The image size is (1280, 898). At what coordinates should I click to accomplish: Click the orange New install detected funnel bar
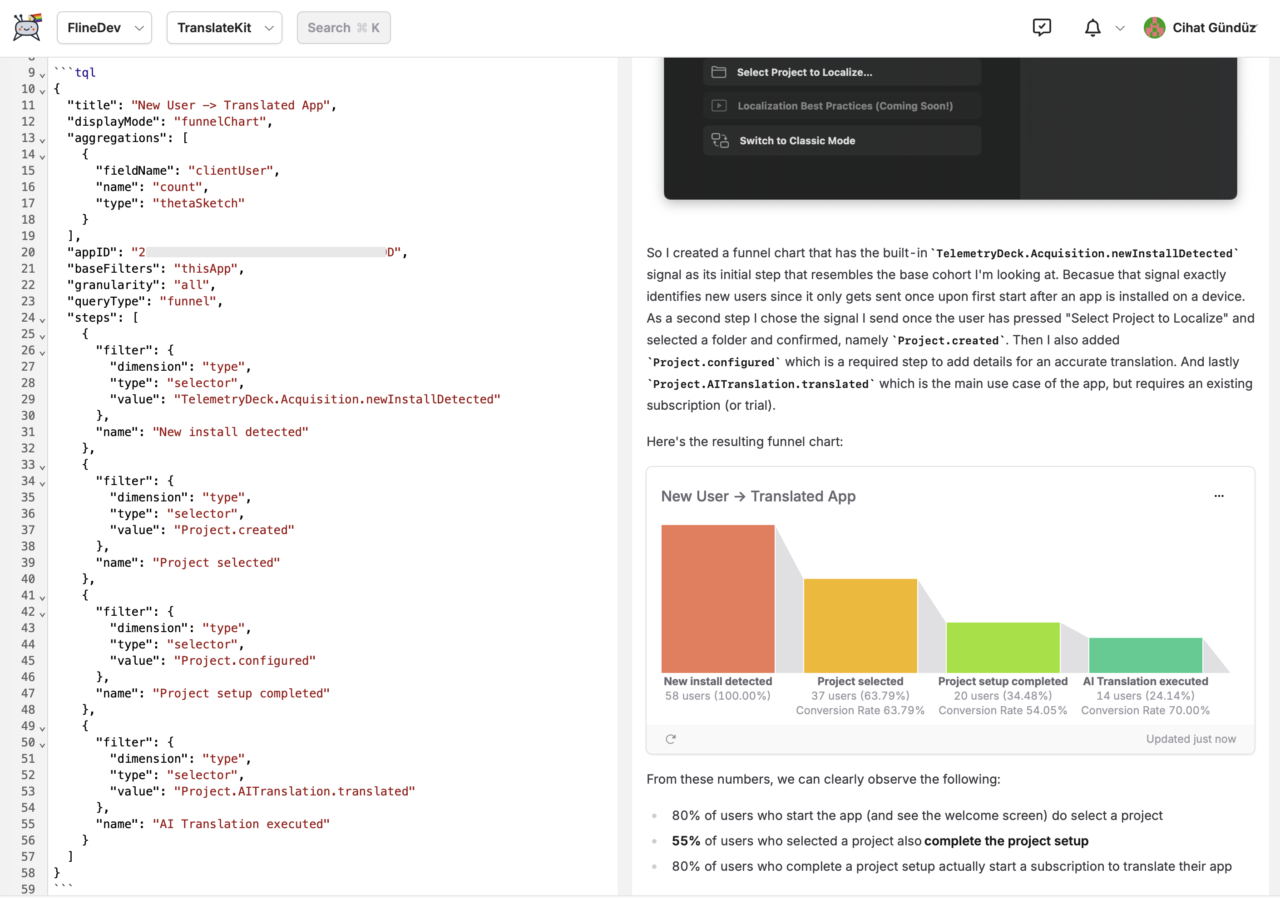coord(717,599)
